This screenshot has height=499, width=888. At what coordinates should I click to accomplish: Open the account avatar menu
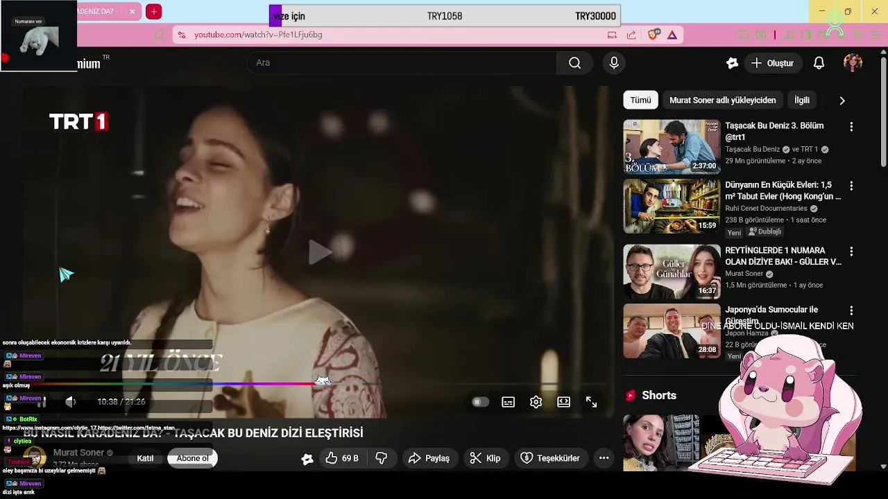click(853, 63)
